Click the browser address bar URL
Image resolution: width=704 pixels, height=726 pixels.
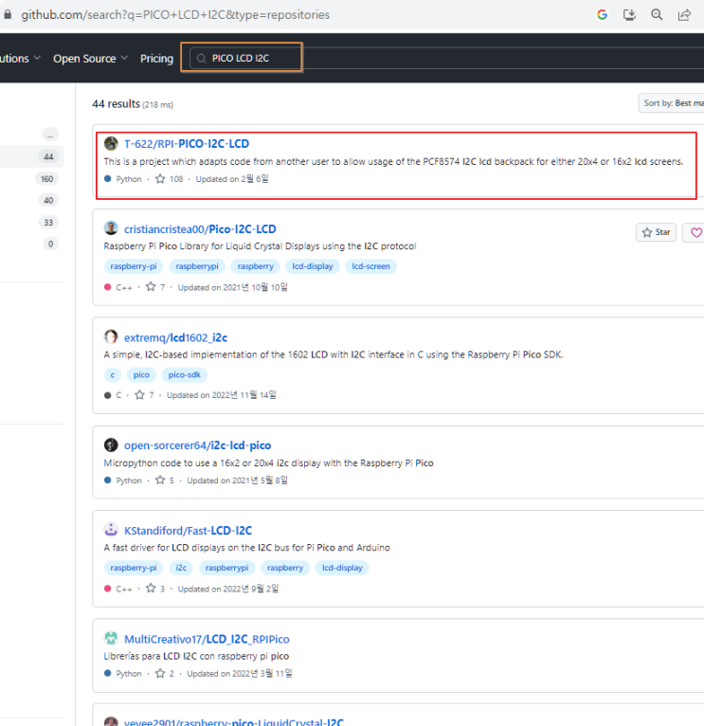point(175,15)
